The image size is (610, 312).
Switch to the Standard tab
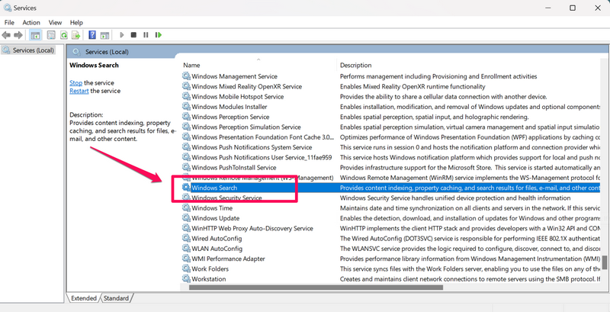[116, 298]
